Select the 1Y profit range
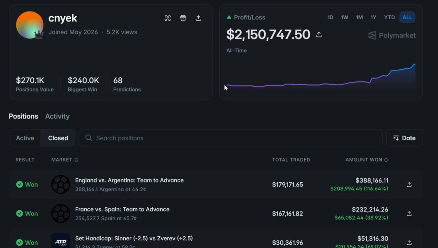The height and width of the screenshot is (248, 438). tap(373, 17)
